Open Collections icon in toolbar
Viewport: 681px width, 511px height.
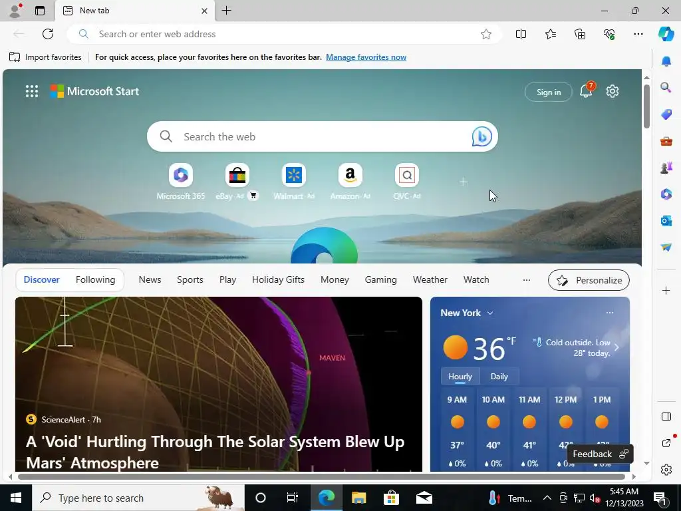click(x=580, y=34)
